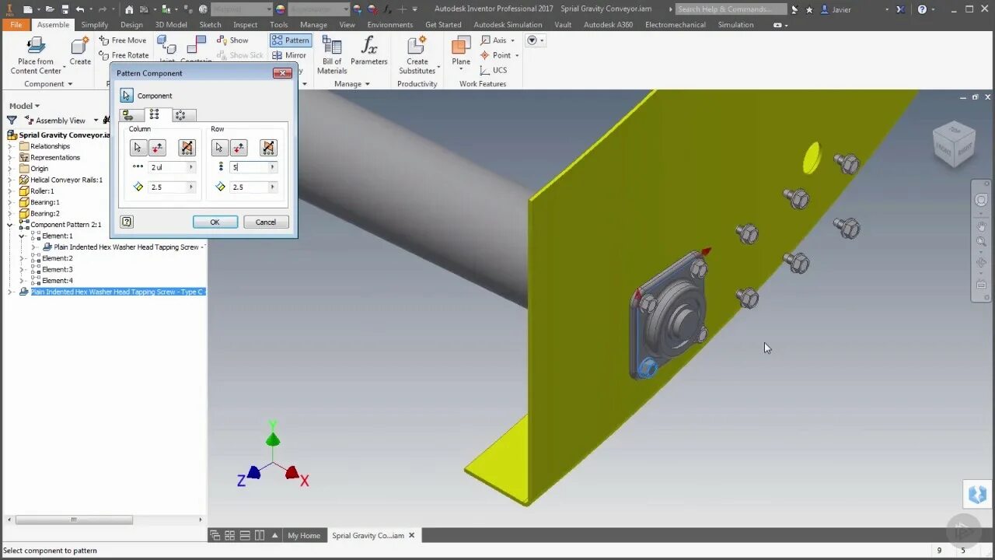Image resolution: width=995 pixels, height=560 pixels.
Task: Activate the Mirror tool in ribbon
Action: (289, 55)
